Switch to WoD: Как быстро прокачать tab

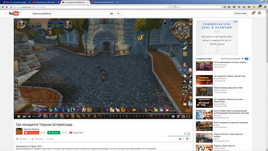104,2
